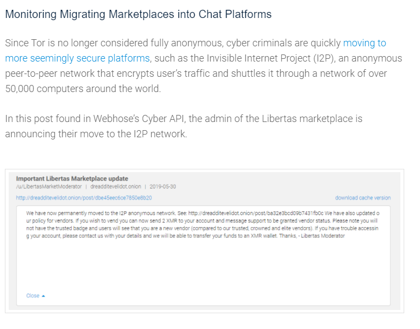Click the 'Important Libertas Marketplace update' post title

click(x=72, y=178)
